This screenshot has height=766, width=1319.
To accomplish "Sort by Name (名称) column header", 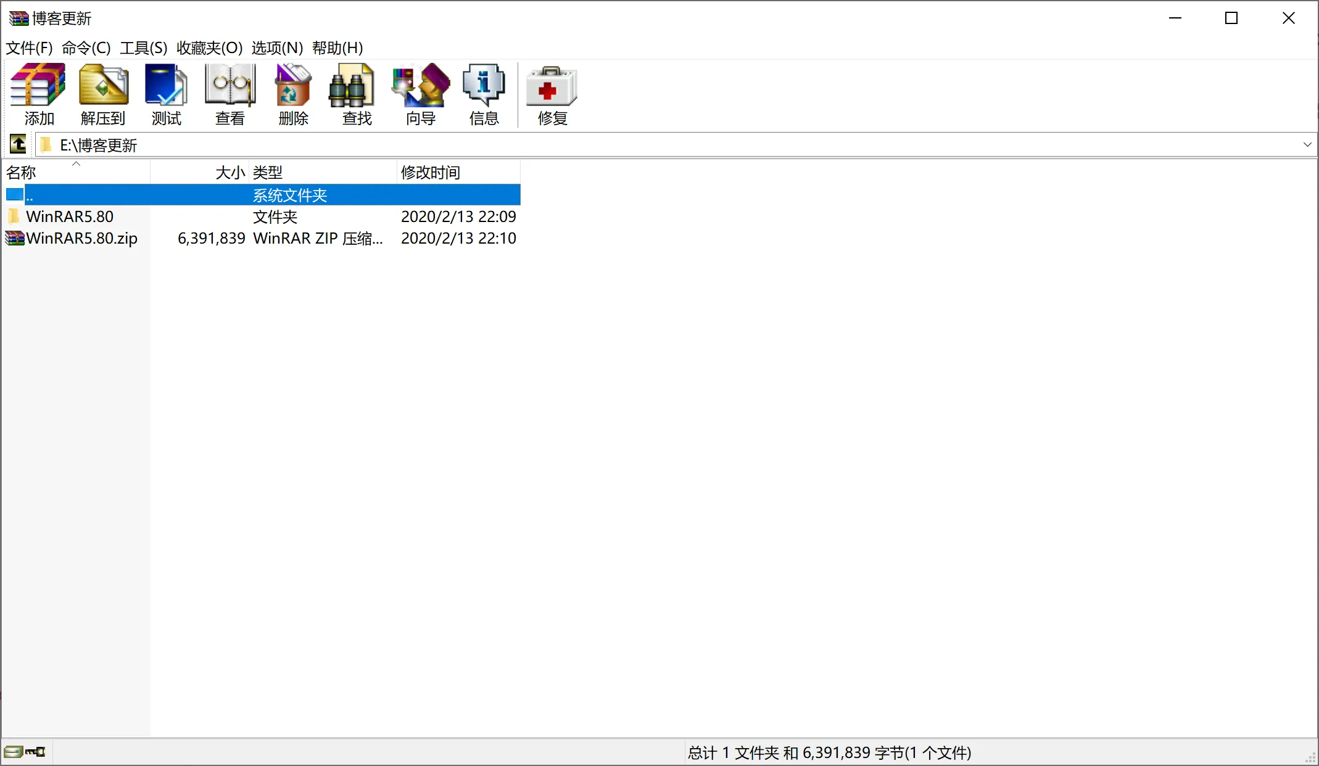I will 76,172.
